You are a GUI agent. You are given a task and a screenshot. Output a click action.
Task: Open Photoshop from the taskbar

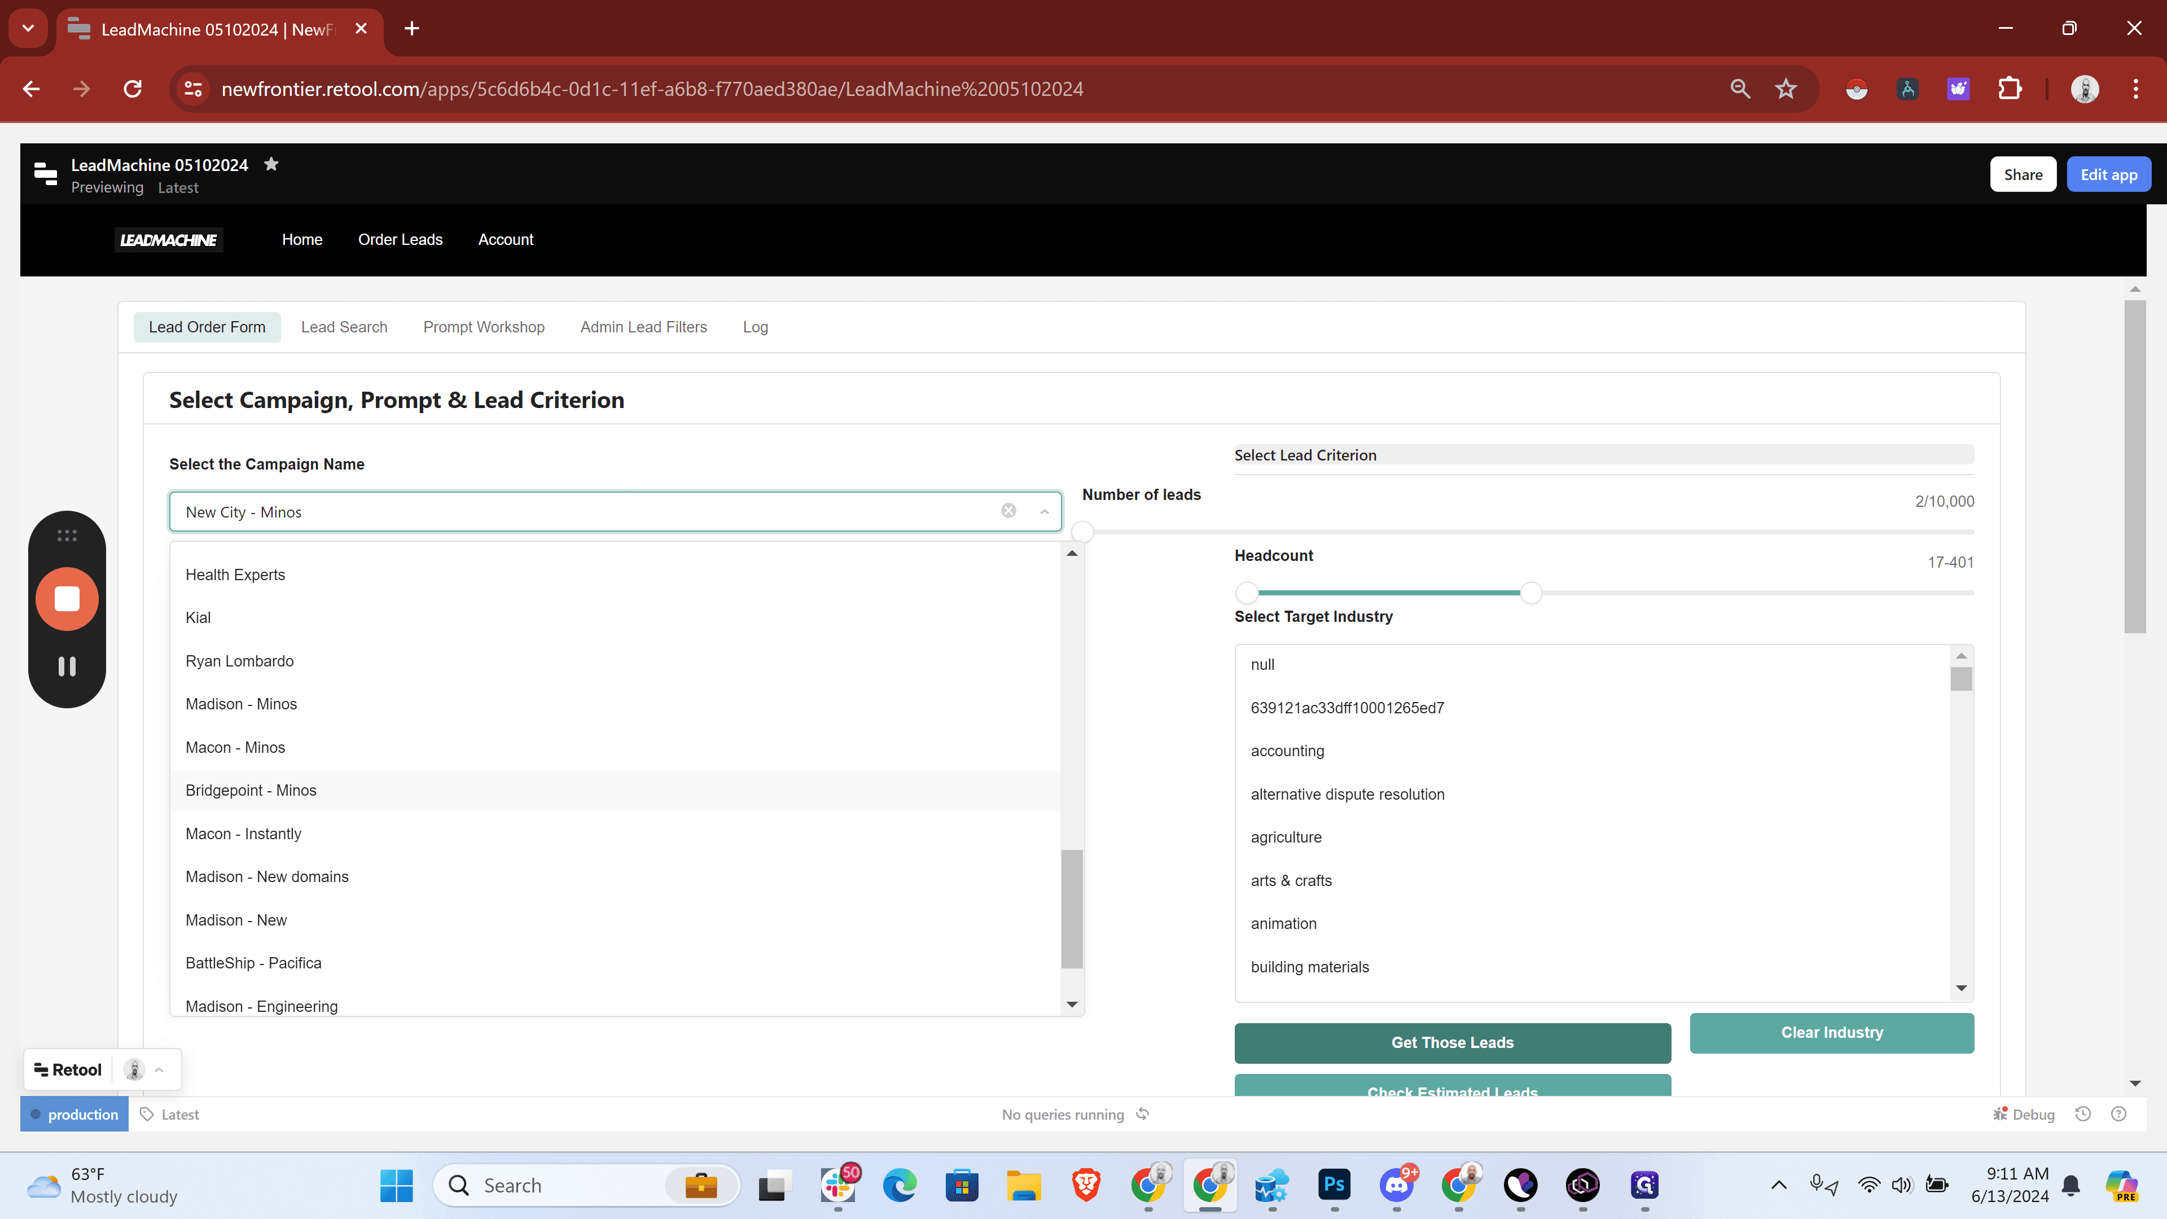point(1334,1185)
